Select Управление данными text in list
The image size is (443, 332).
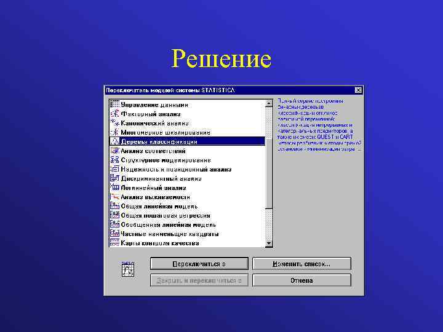[x=154, y=105]
